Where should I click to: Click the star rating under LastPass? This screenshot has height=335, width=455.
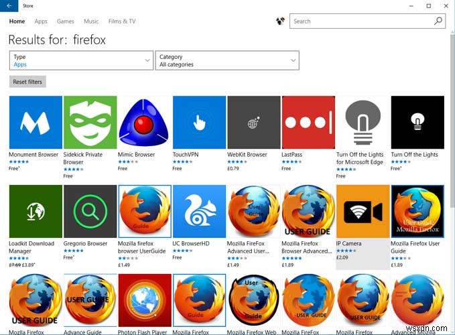point(291,162)
